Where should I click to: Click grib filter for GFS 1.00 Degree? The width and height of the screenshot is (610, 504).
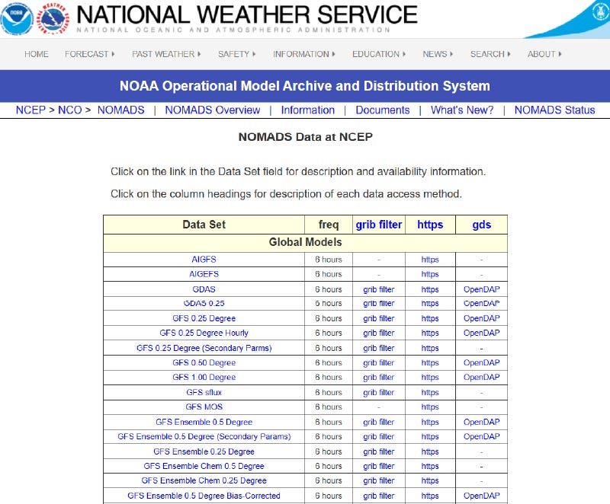[378, 377]
